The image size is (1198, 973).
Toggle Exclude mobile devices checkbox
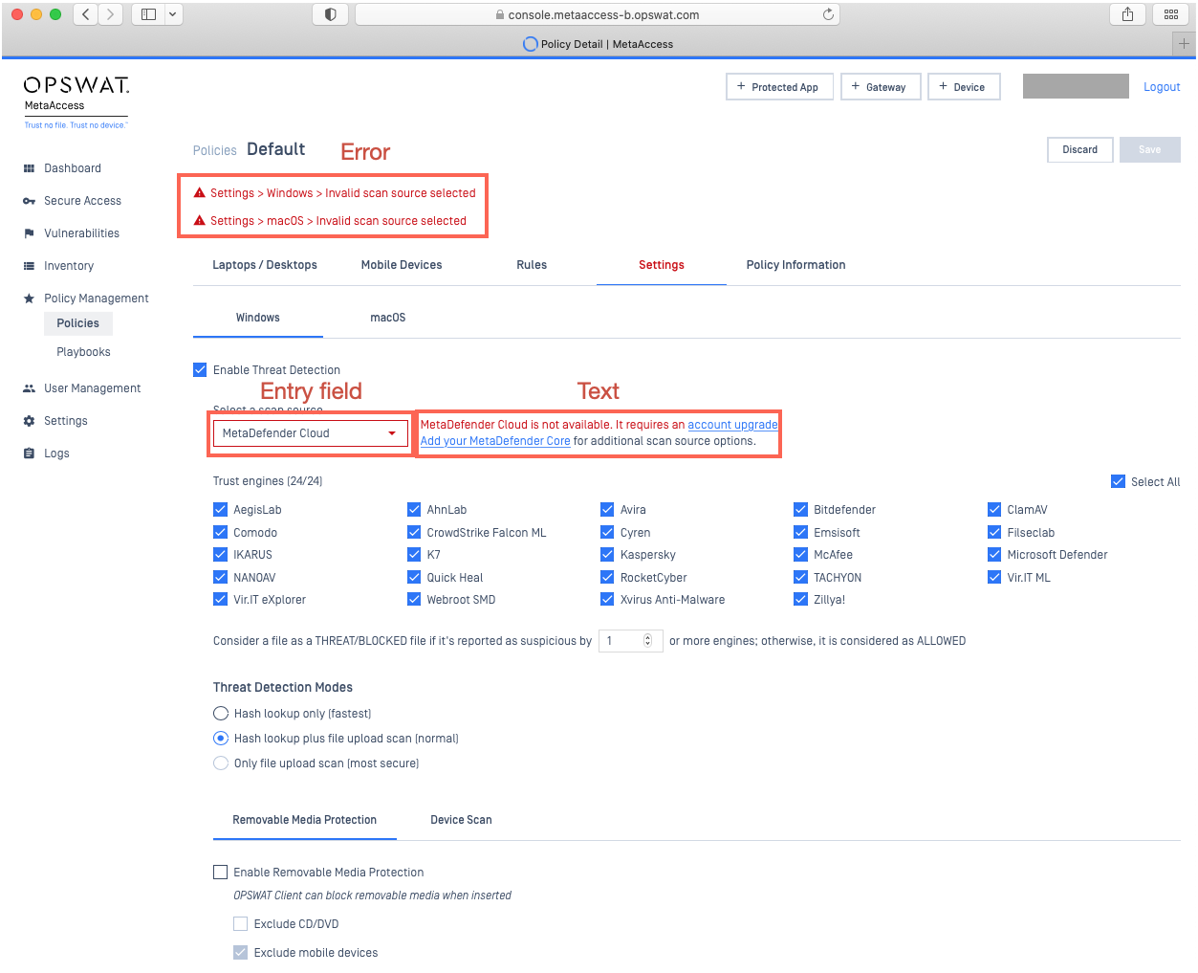click(x=240, y=953)
